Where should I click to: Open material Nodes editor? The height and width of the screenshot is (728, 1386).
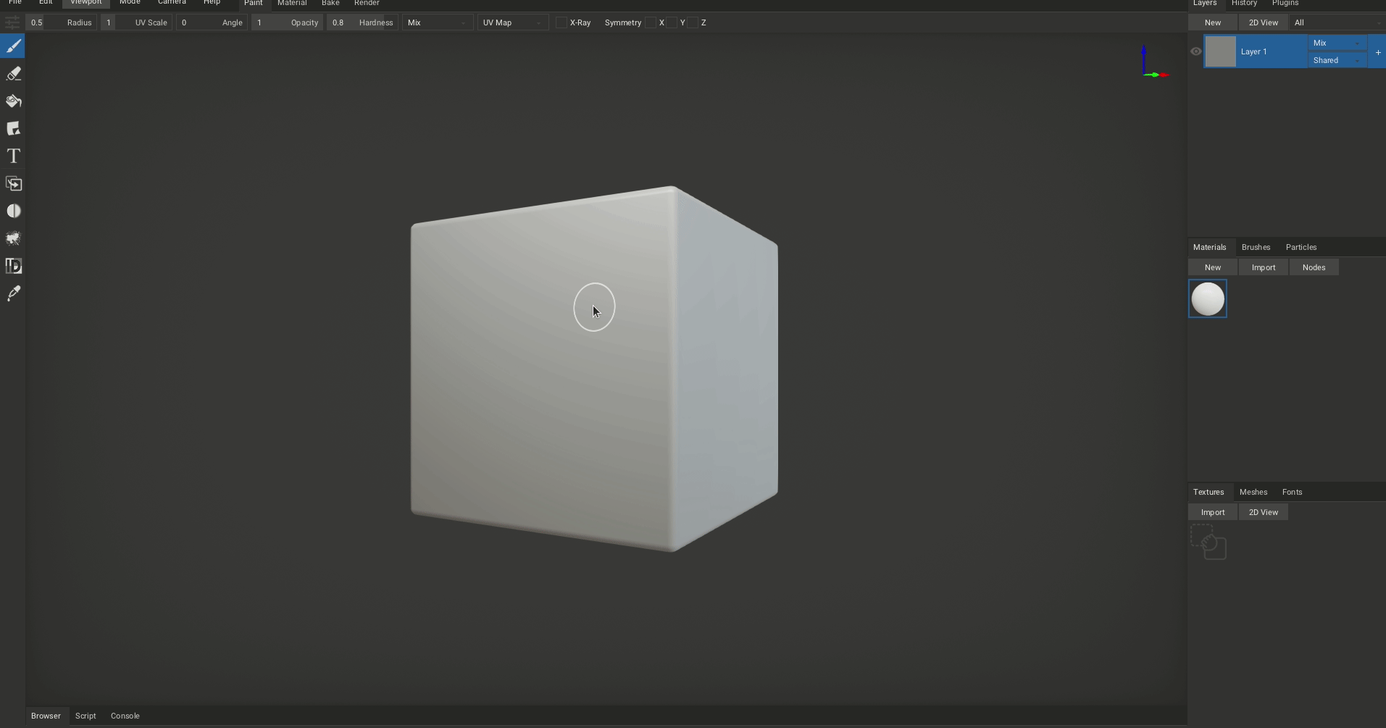(x=1314, y=267)
